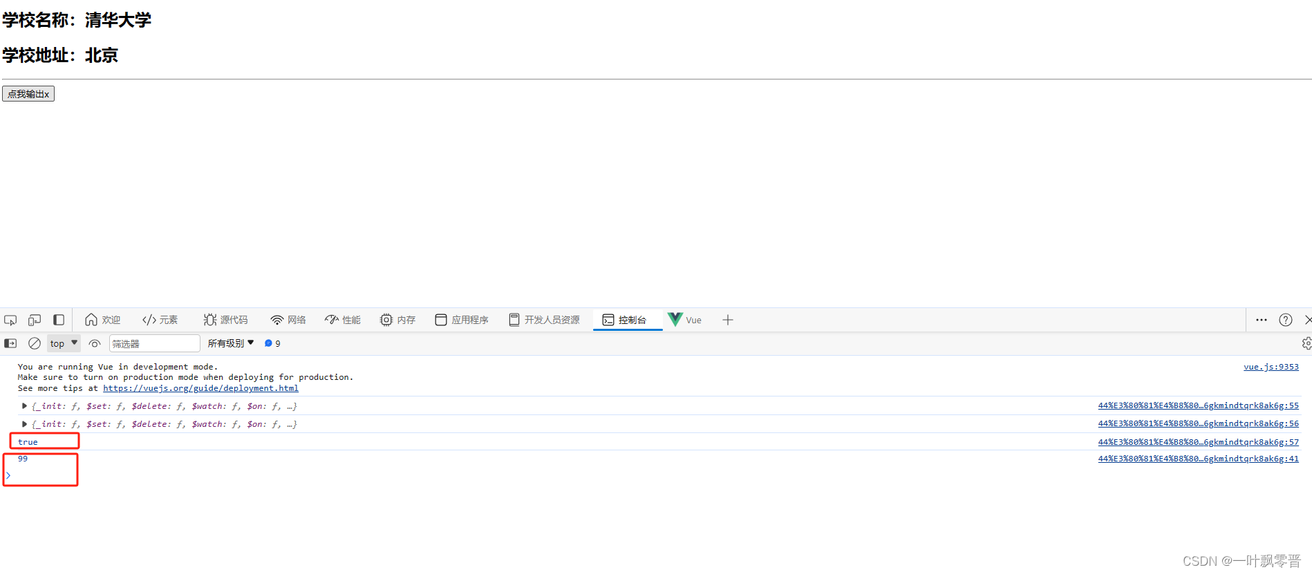The height and width of the screenshot is (574, 1312).
Task: Click the development mode warning message
Action: [185, 377]
